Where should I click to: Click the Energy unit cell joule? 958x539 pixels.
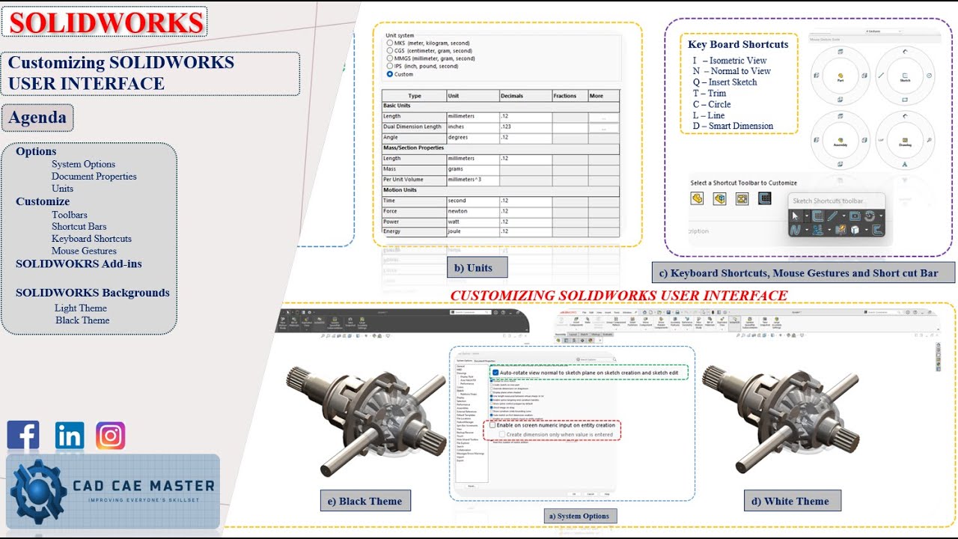[x=472, y=232]
